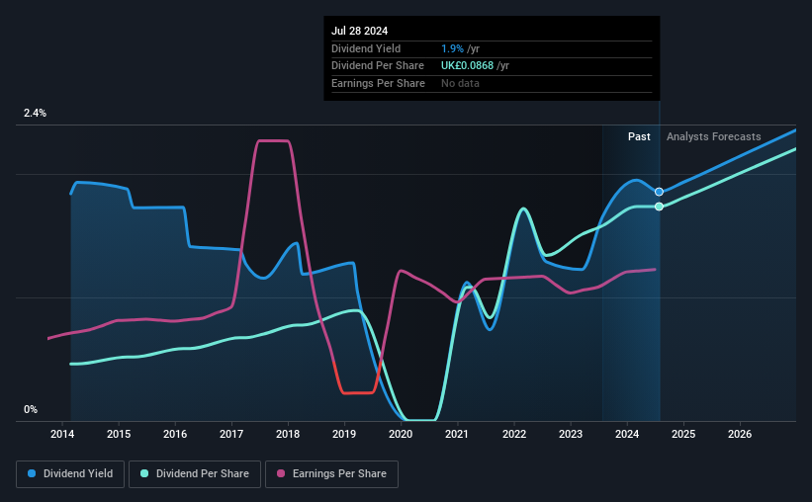
Task: Click the Past label on chart
Action: [x=639, y=136]
